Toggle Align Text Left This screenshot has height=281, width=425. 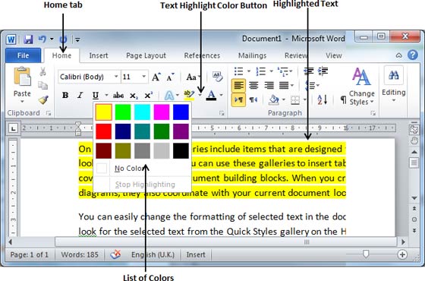click(x=238, y=86)
